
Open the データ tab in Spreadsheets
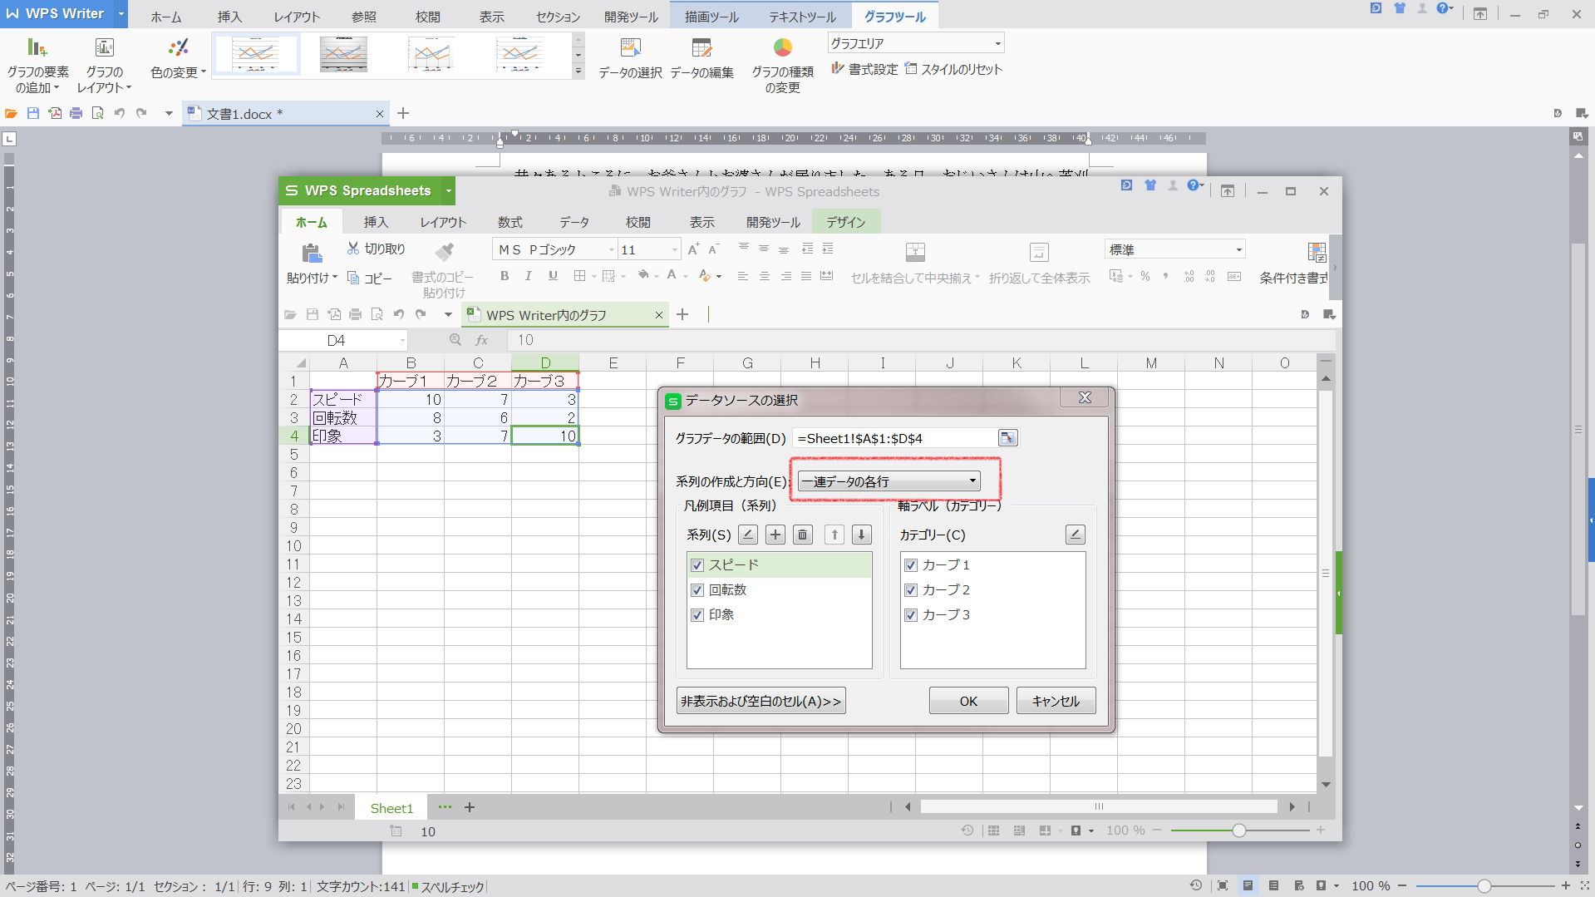[574, 222]
